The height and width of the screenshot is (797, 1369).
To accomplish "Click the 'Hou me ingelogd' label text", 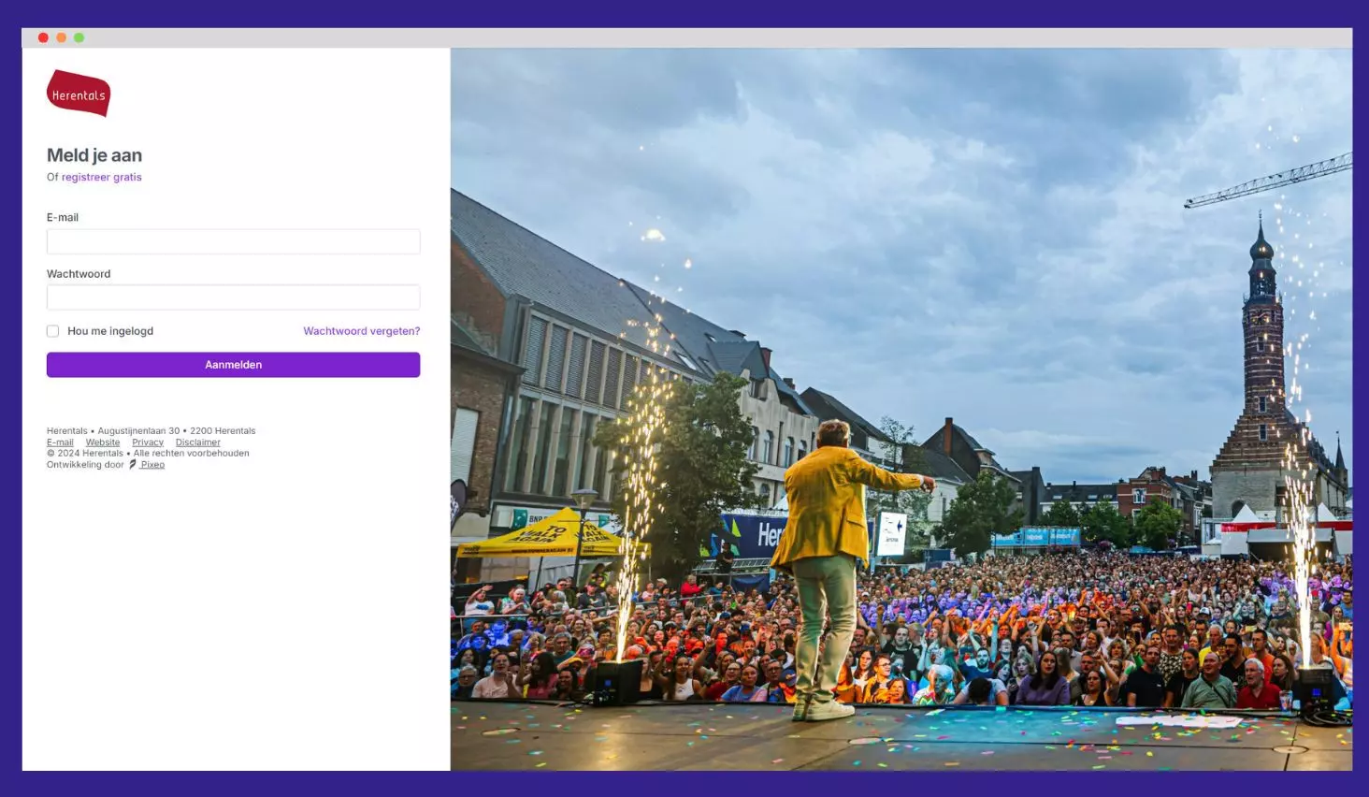I will (x=110, y=331).
